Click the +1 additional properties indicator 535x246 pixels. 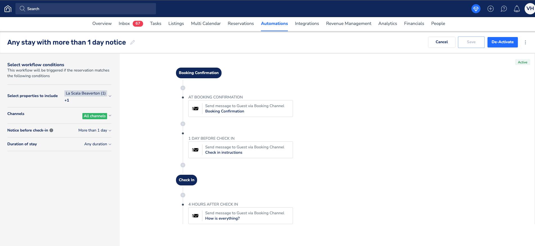pos(67,100)
